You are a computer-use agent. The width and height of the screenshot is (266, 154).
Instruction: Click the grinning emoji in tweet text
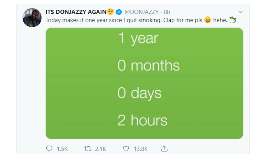coord(208,20)
